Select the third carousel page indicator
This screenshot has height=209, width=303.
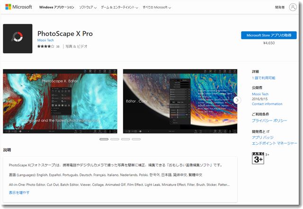[125, 139]
